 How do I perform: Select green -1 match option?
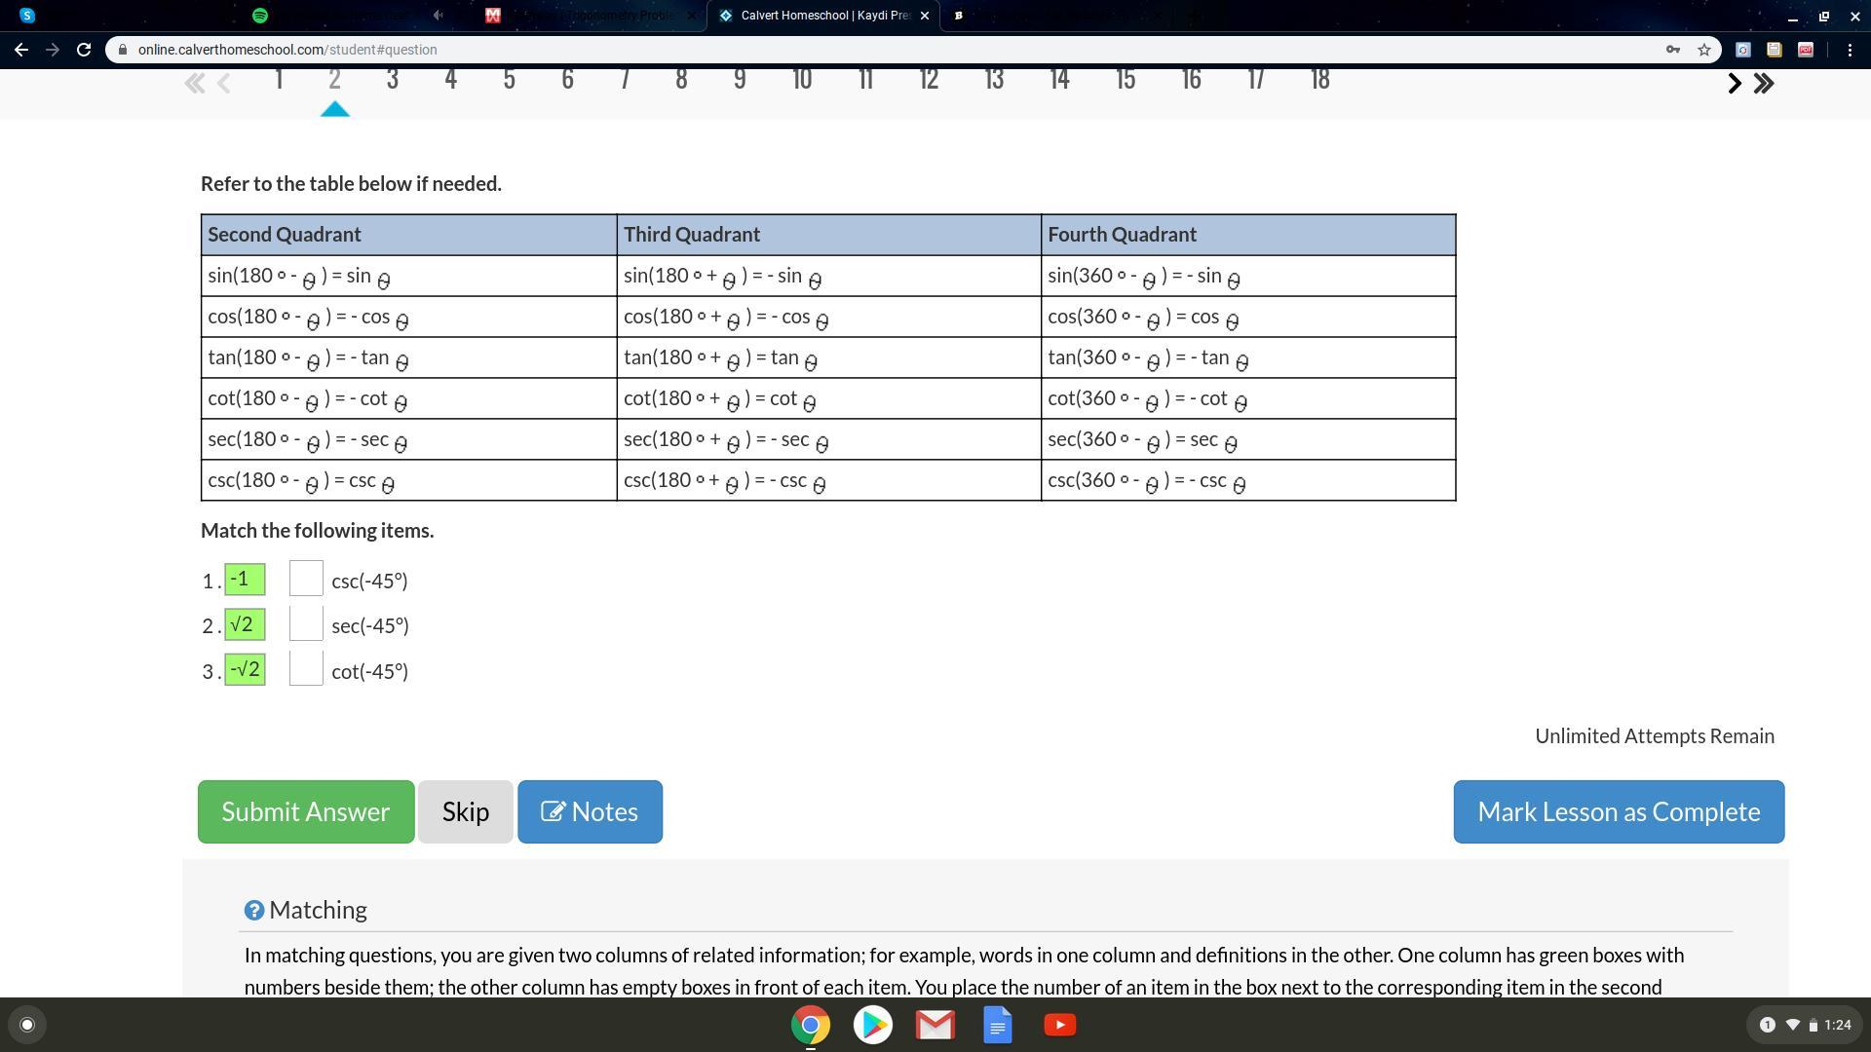245,580
